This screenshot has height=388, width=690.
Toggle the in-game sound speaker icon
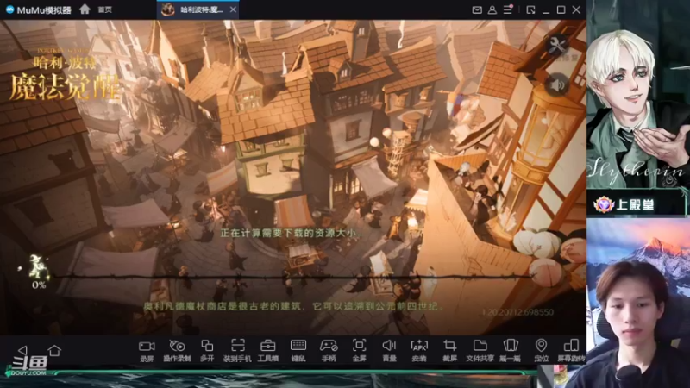pos(556,84)
